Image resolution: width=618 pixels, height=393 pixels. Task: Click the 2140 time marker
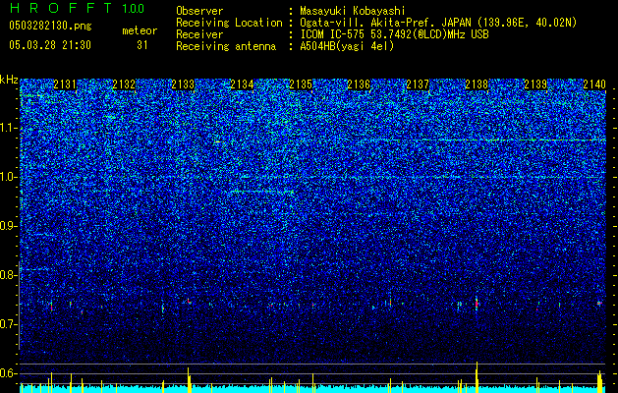(594, 84)
